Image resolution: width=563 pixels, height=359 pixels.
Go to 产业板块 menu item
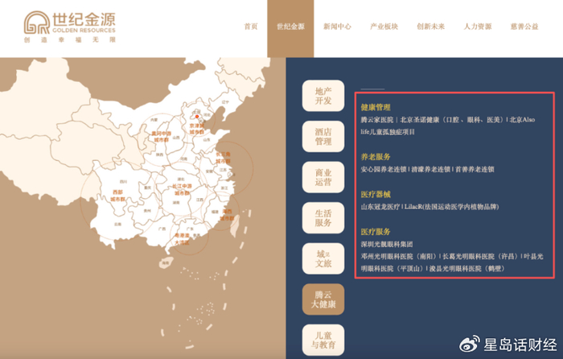click(384, 27)
